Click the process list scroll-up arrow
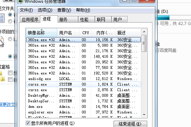 [144, 32]
